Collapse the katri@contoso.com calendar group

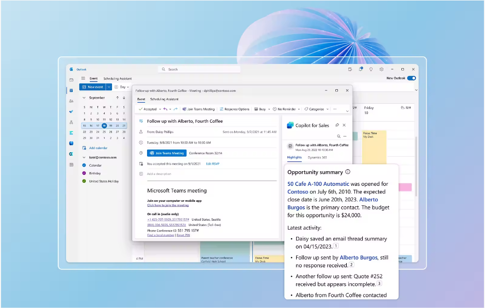pos(84,157)
